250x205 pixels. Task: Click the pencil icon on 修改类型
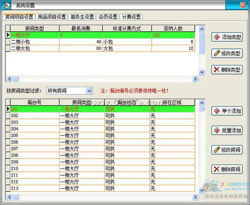(217, 53)
